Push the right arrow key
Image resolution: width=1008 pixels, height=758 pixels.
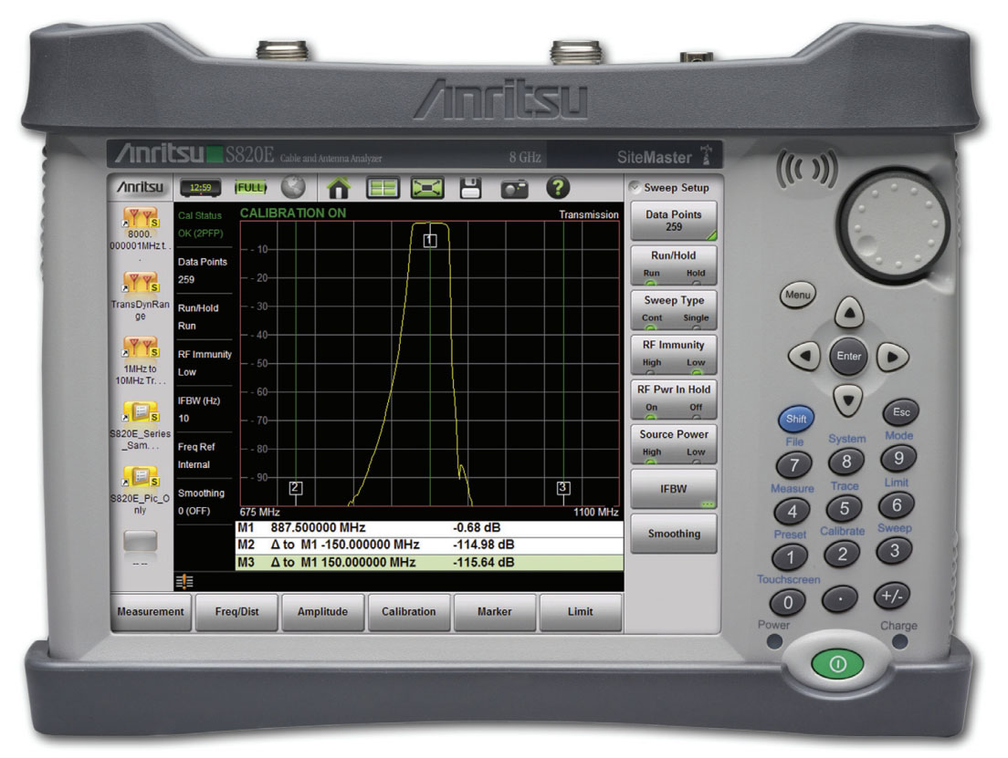(893, 357)
